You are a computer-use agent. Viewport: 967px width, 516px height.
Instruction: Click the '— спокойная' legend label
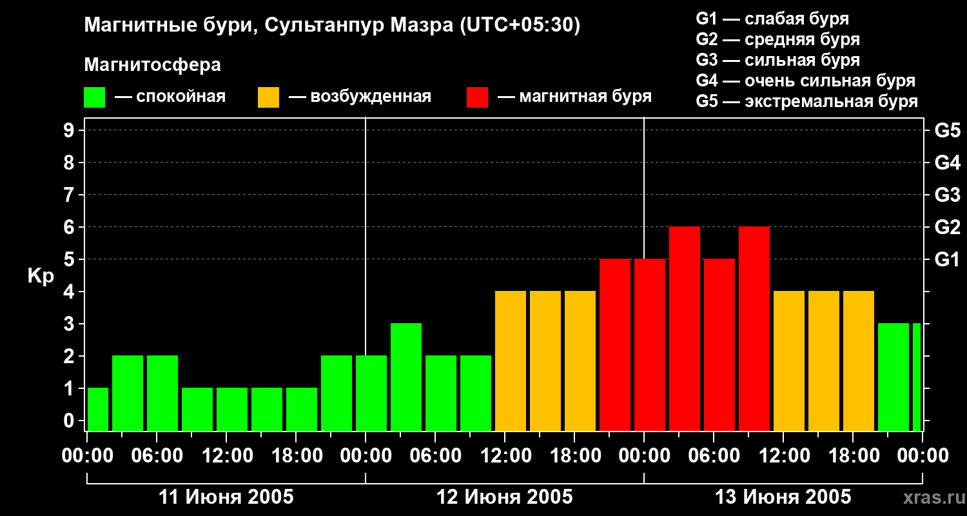[x=170, y=97]
